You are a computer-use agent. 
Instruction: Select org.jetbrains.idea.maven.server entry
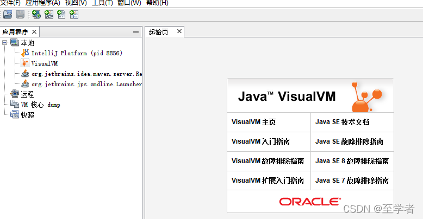coord(86,74)
